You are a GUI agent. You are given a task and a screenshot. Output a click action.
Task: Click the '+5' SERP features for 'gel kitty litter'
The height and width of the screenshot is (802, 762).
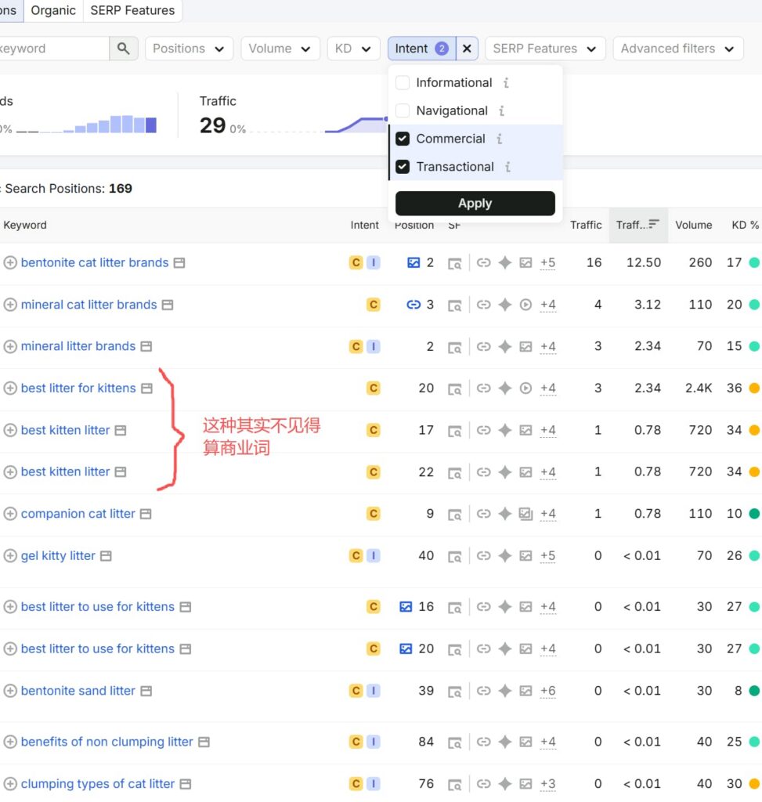point(547,556)
